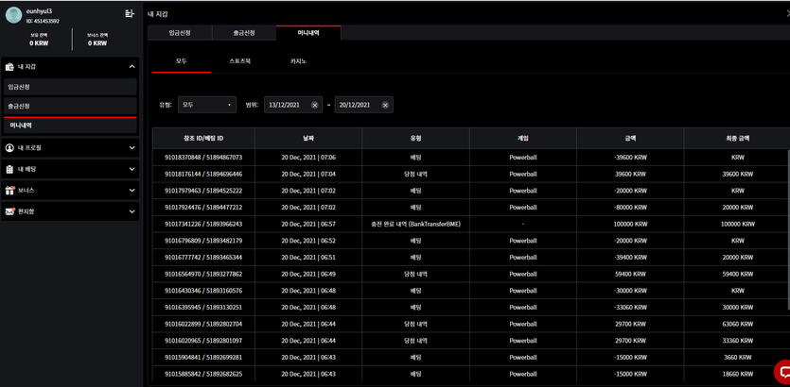Image resolution: width=790 pixels, height=387 pixels.
Task: Click the eunhyul3 user avatar
Action: [x=13, y=15]
